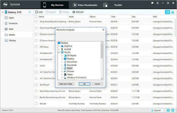
Task: Expand the Pictures node arrow
Action: coord(62,71)
